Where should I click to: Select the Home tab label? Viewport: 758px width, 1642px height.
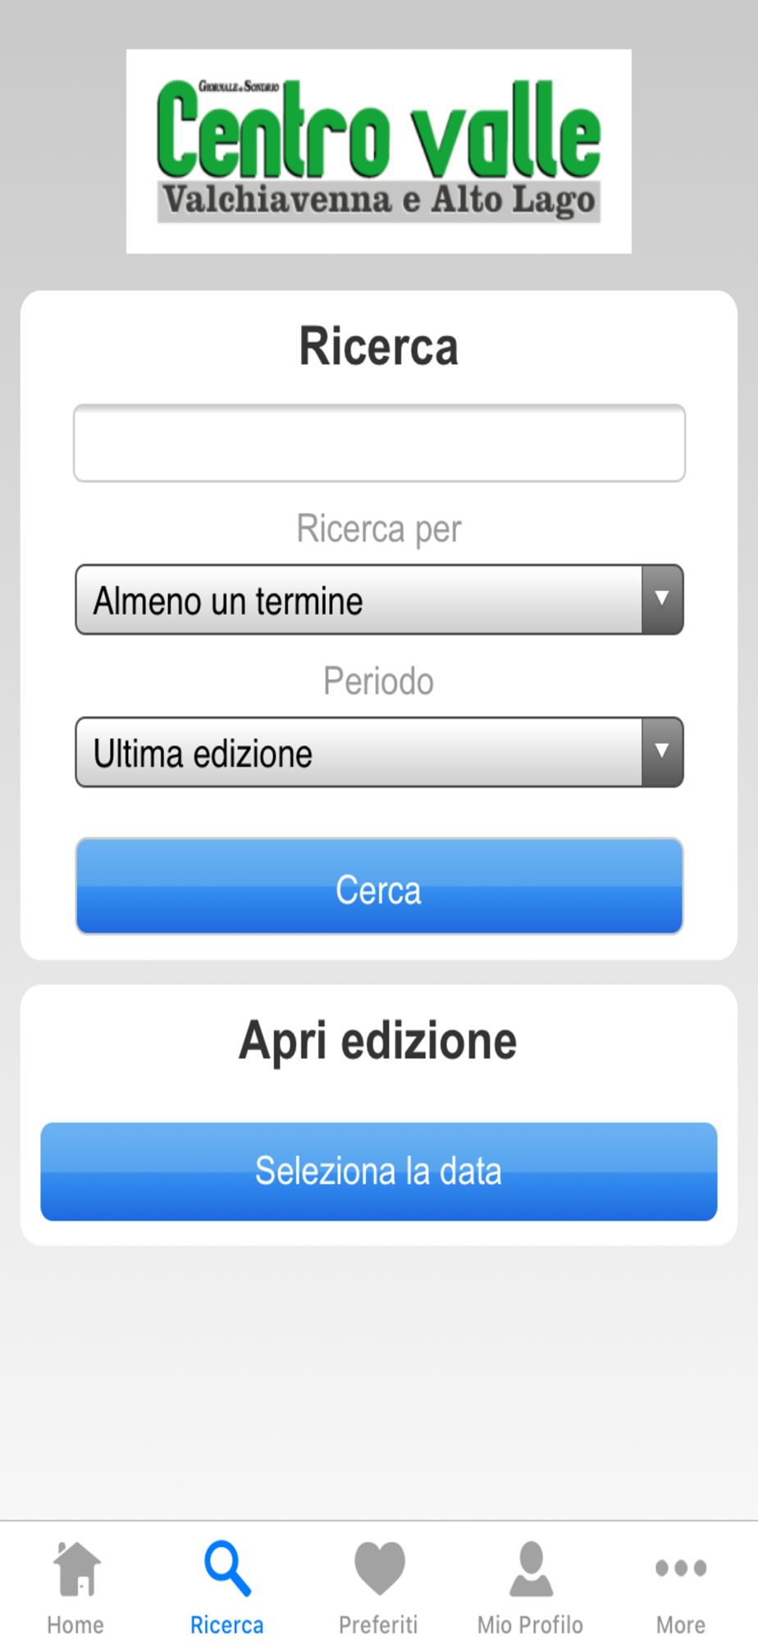75,1625
